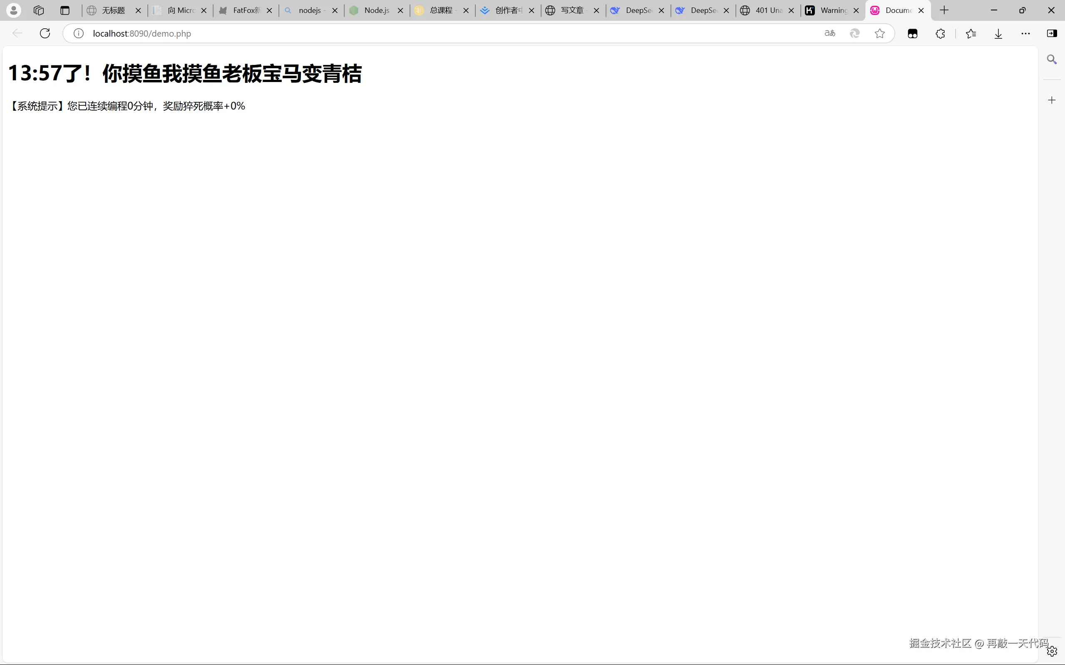Click the sidebar plus icon to add an app

pyautogui.click(x=1051, y=100)
